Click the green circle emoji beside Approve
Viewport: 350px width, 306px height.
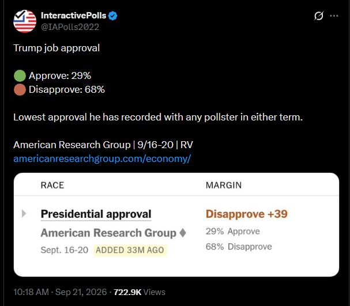pos(20,75)
